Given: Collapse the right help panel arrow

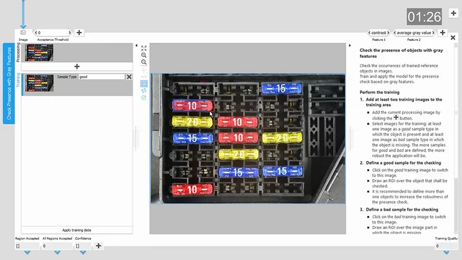Looking at the screenshot, I should coord(350,45).
